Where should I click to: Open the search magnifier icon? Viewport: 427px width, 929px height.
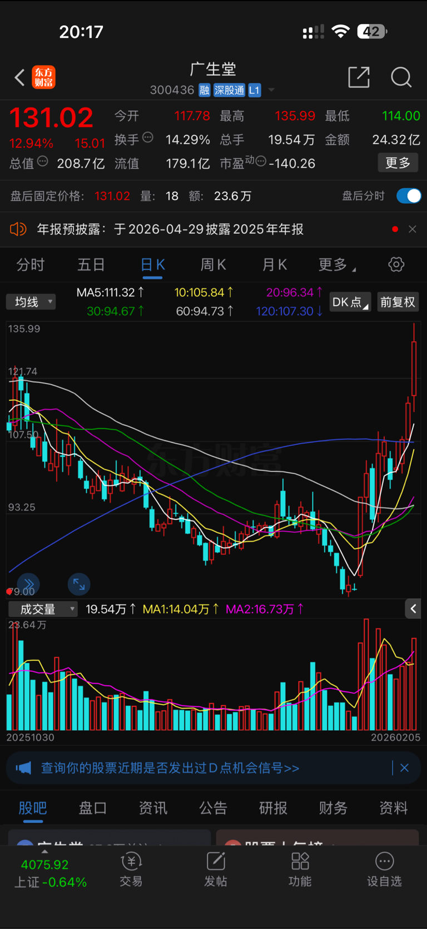401,77
